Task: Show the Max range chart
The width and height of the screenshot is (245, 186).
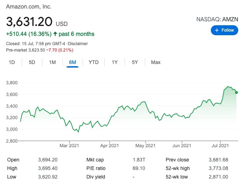Action: tap(156, 62)
